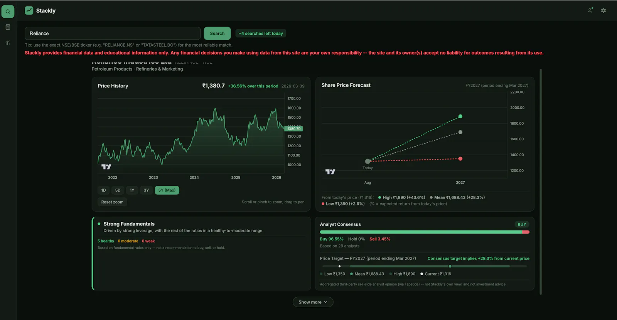Screen dimensions: 617x320
Task: Click 'Low ₹1,350 (+2.6%)' forecast legend
Action: (343, 204)
